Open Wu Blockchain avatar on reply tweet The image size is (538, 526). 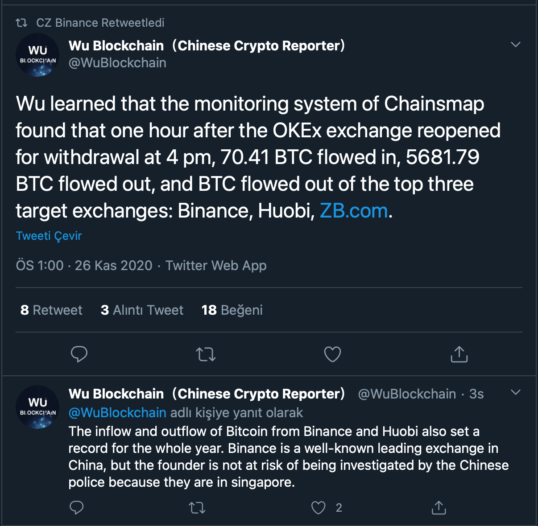pos(38,407)
